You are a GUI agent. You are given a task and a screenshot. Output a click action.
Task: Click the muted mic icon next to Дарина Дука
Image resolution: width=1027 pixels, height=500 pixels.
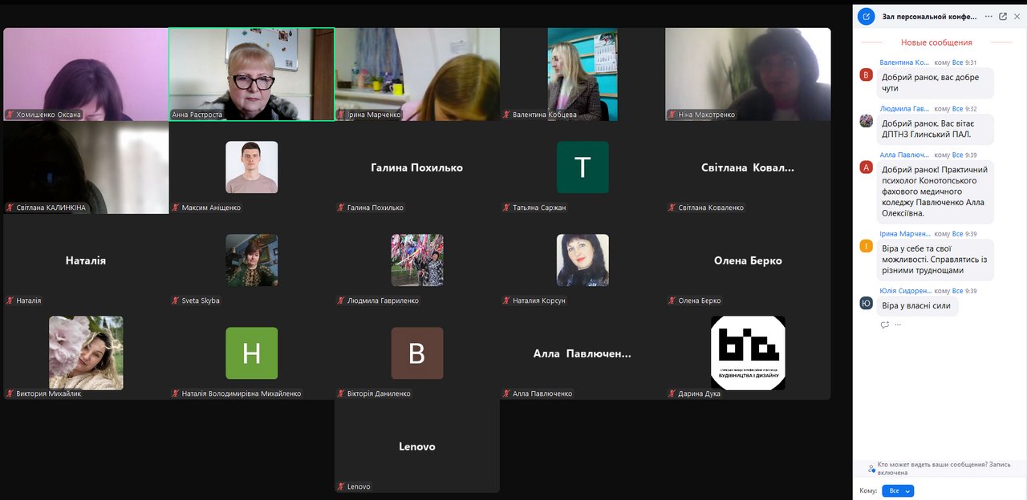(x=672, y=393)
